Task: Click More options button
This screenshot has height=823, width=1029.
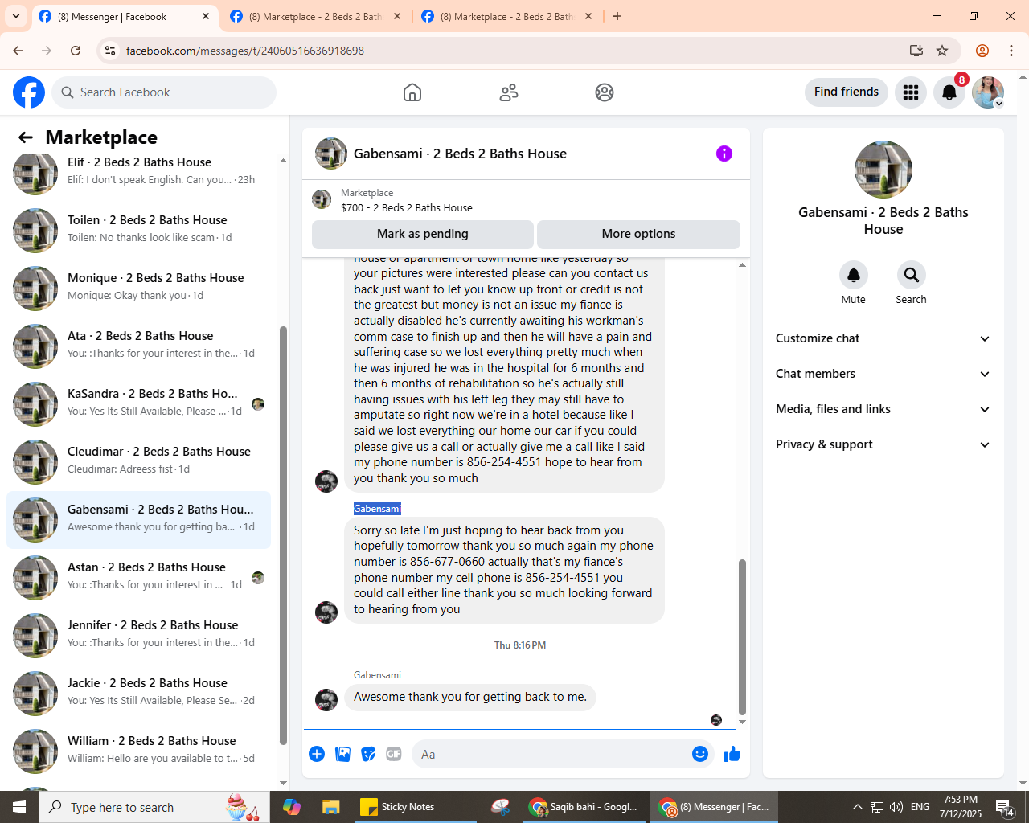Action: coord(638,234)
